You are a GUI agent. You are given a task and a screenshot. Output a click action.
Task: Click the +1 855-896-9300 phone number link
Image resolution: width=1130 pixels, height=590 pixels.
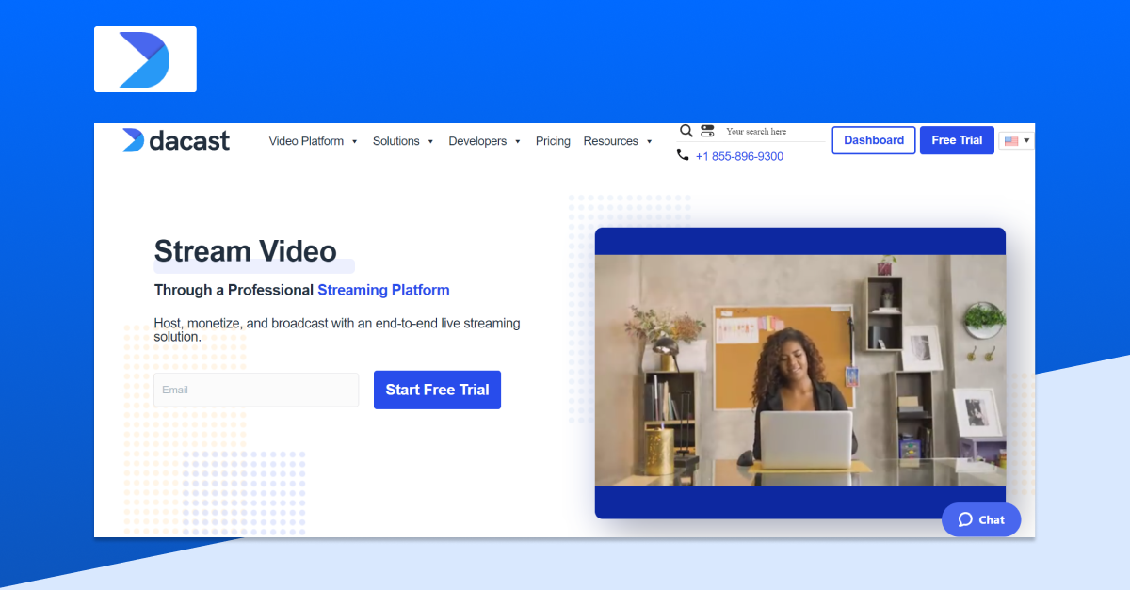739,156
